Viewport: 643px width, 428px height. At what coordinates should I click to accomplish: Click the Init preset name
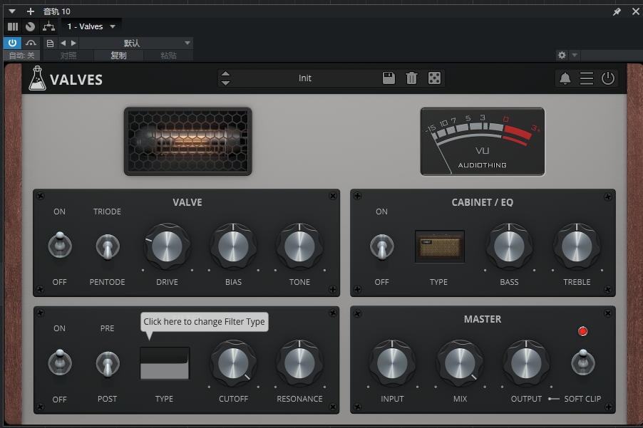tap(304, 78)
